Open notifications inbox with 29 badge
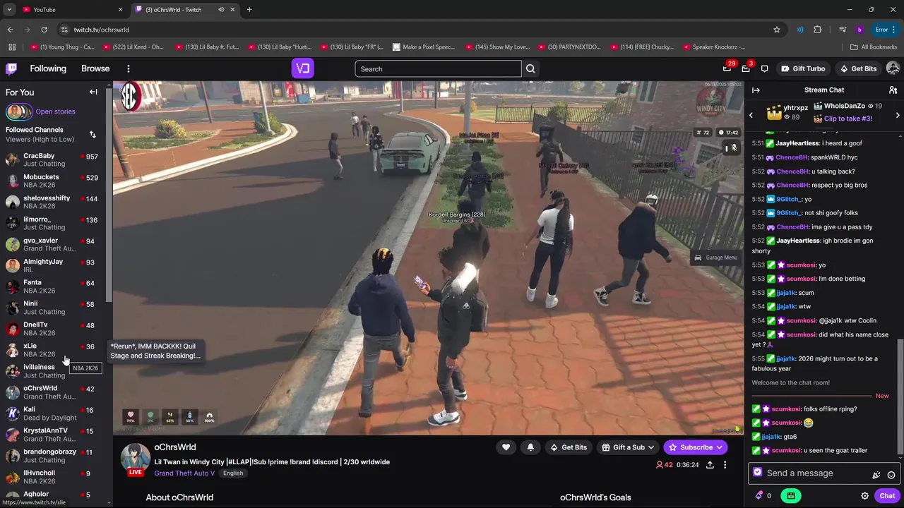The height and width of the screenshot is (508, 904). pos(727,68)
